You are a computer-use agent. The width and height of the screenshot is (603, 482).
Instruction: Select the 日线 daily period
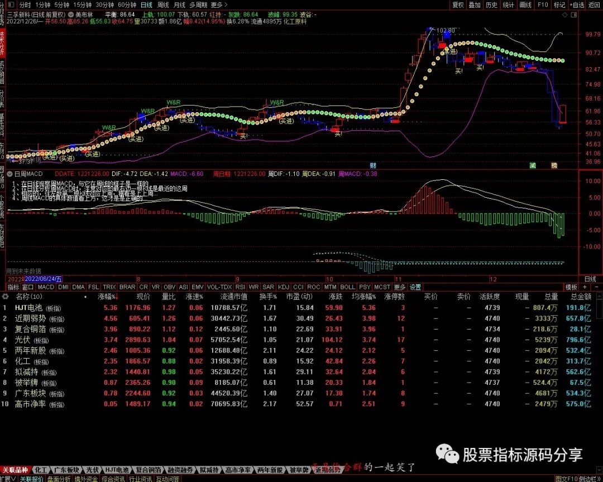[146, 5]
